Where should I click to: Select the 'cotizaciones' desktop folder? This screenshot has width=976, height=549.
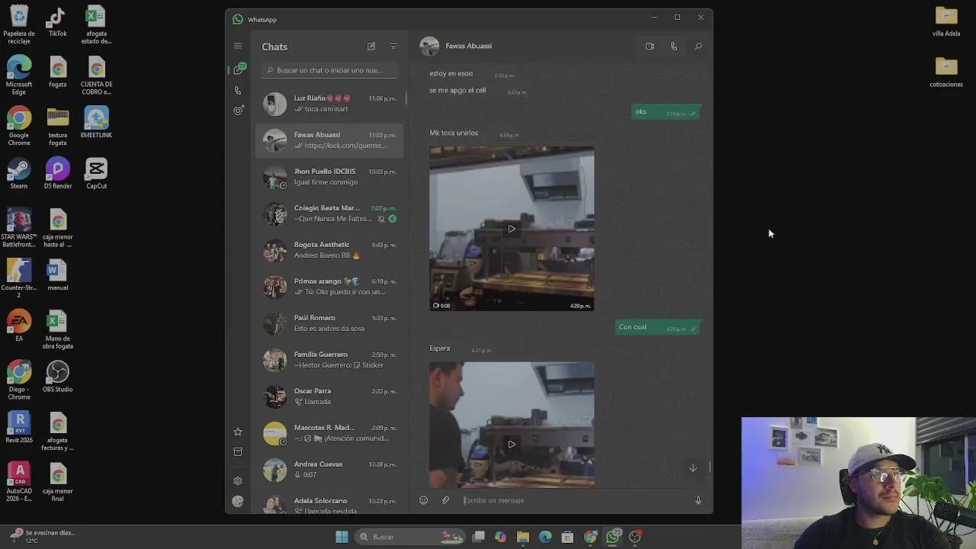[x=945, y=72]
